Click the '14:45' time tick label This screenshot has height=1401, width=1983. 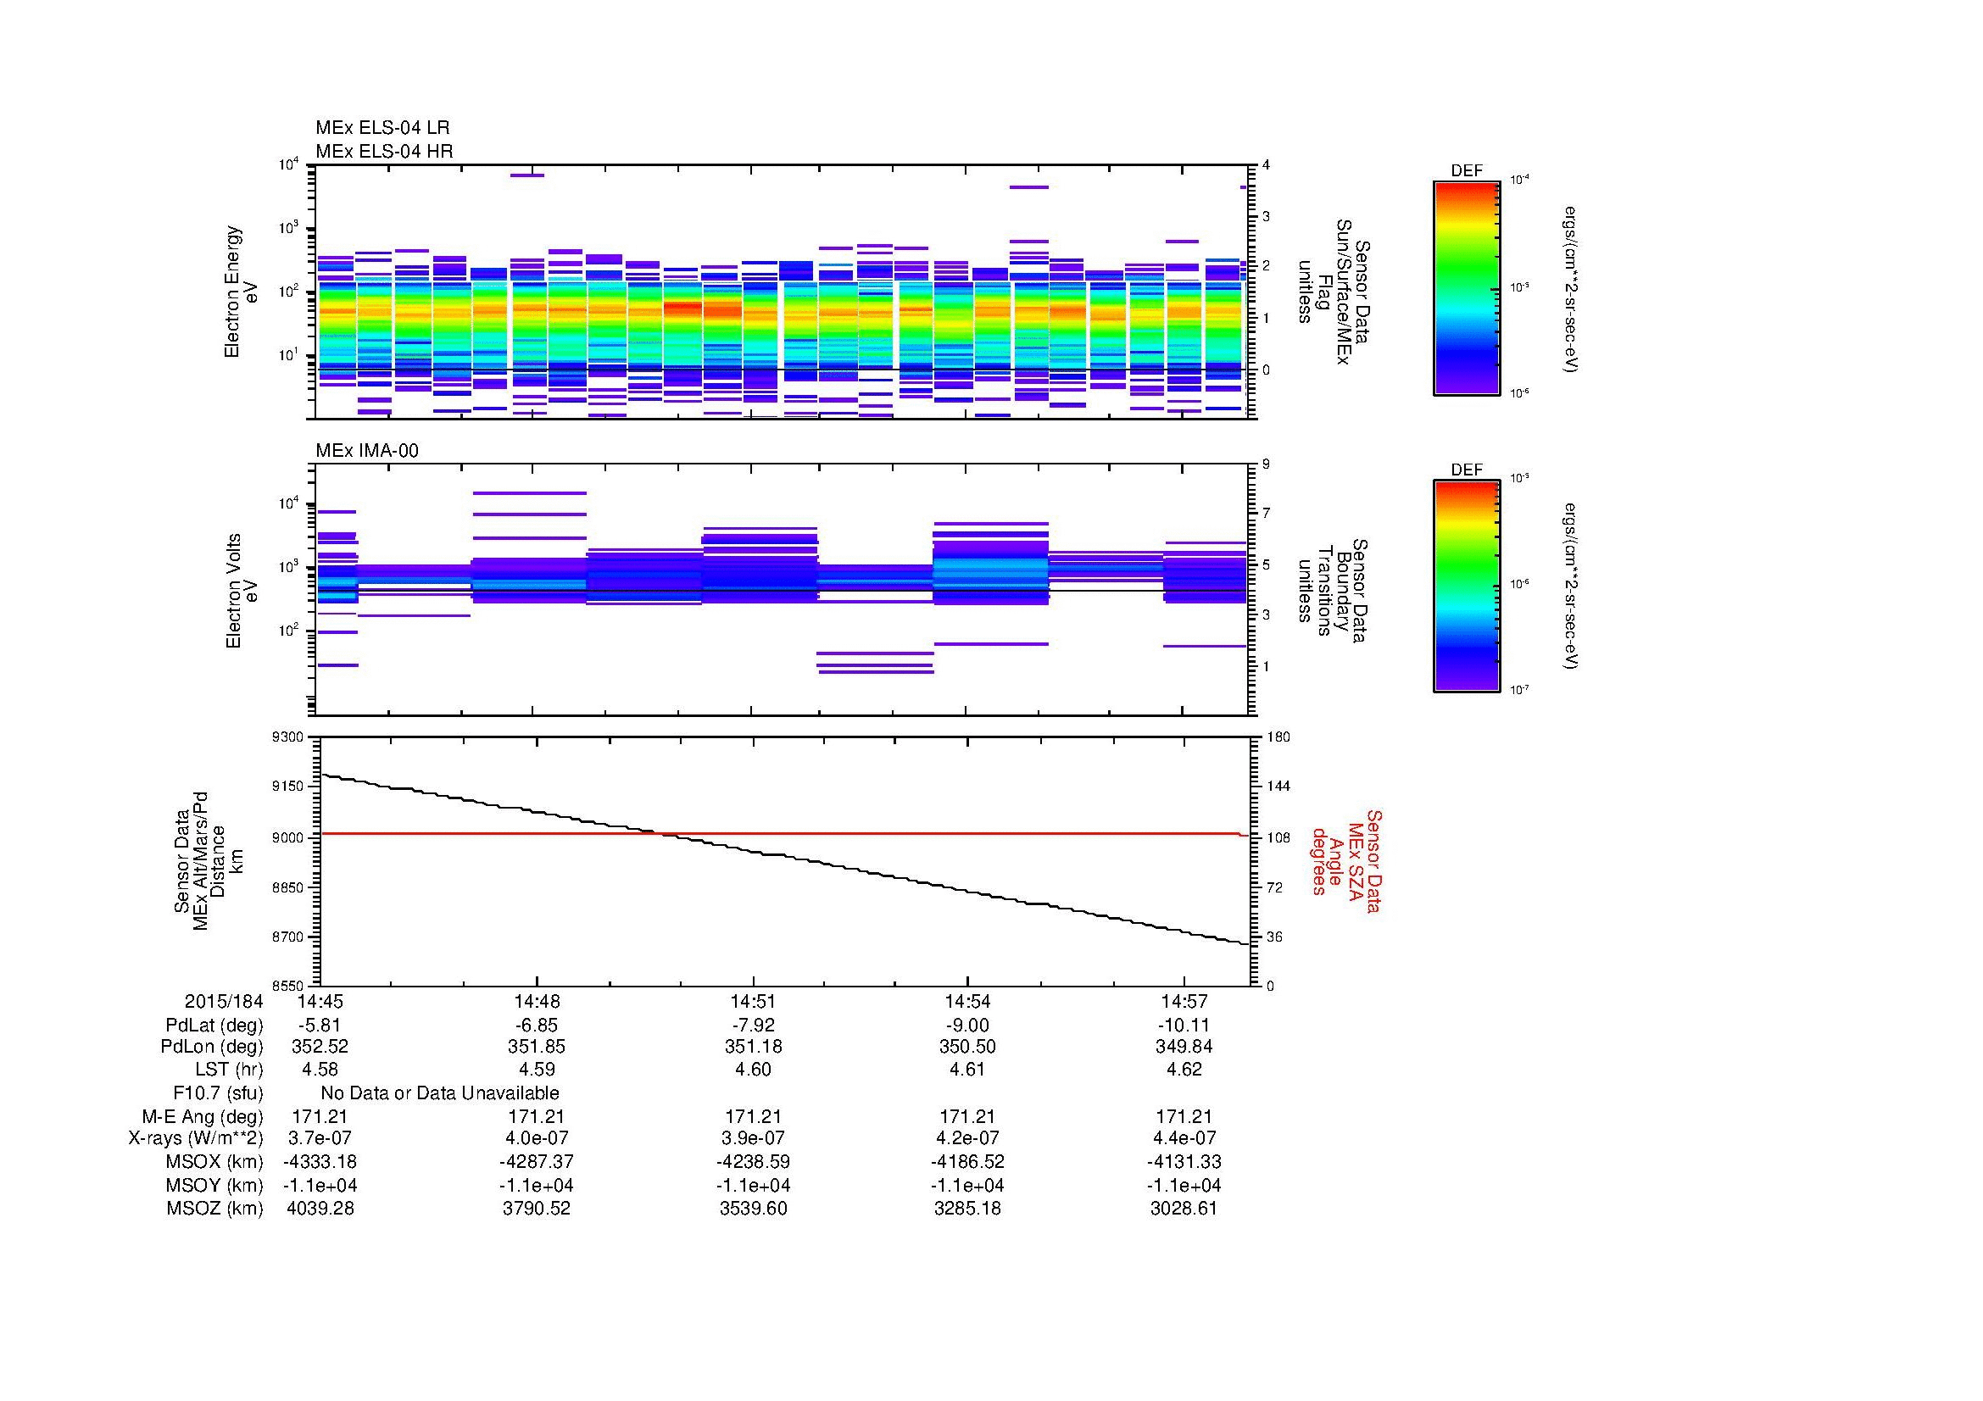(320, 1001)
